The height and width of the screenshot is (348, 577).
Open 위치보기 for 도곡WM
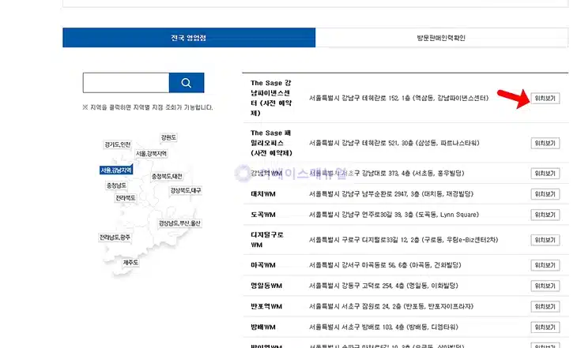[545, 215]
